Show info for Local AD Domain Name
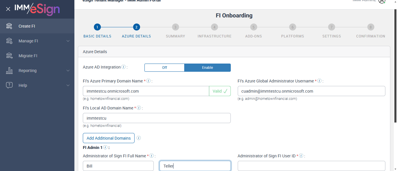397x171 pixels. click(139, 108)
